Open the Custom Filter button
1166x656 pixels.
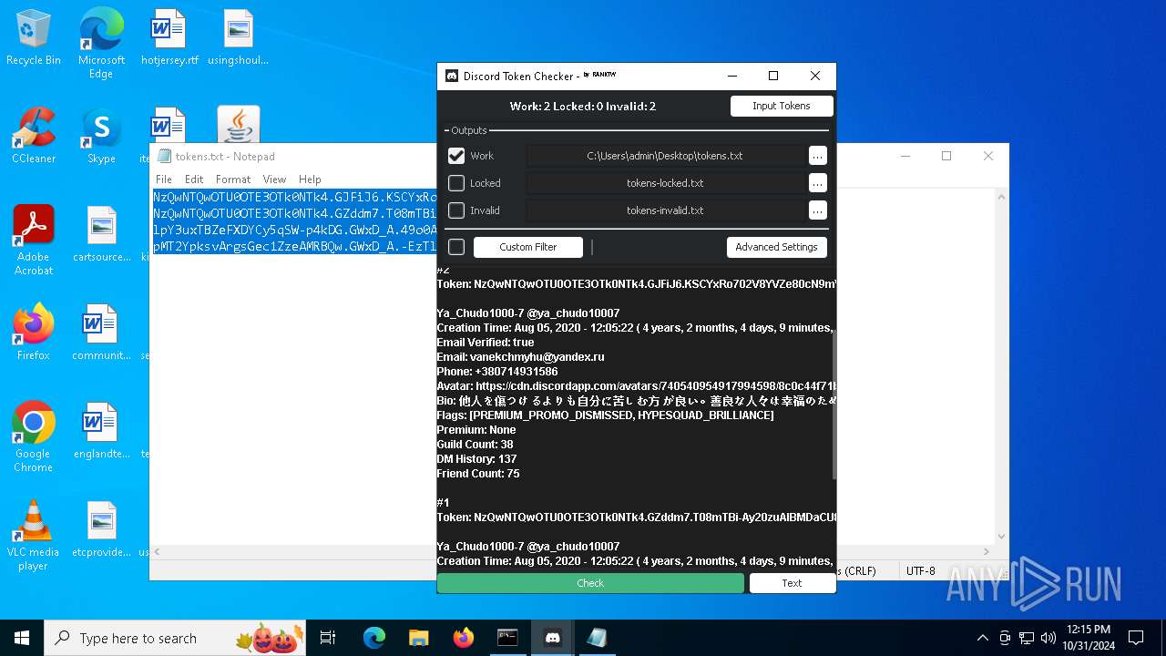click(x=528, y=247)
